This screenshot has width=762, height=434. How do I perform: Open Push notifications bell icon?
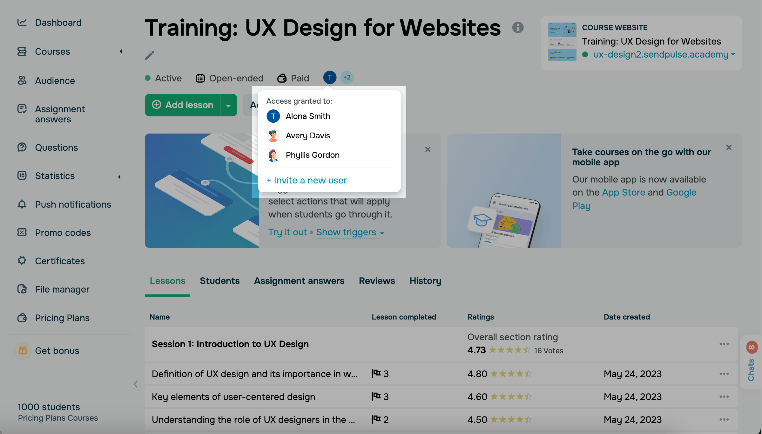pos(22,204)
